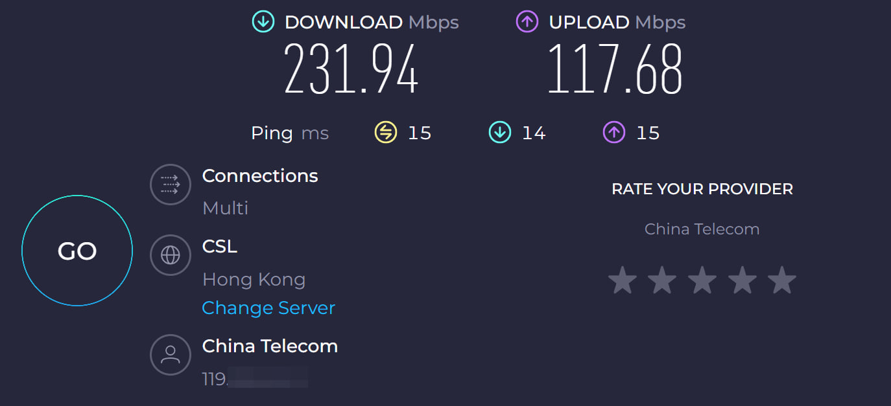Click the upload arrow icon
Image resolution: width=891 pixels, height=406 pixels.
point(527,22)
